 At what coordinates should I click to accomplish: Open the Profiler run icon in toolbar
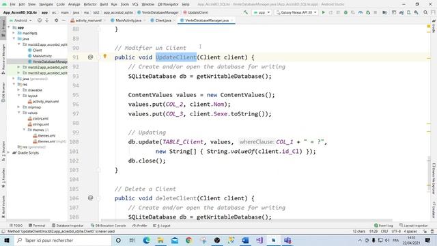361,12
